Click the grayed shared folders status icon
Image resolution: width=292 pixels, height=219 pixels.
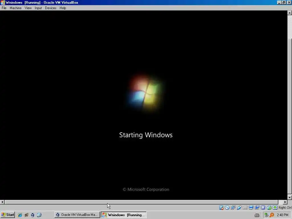click(245, 208)
